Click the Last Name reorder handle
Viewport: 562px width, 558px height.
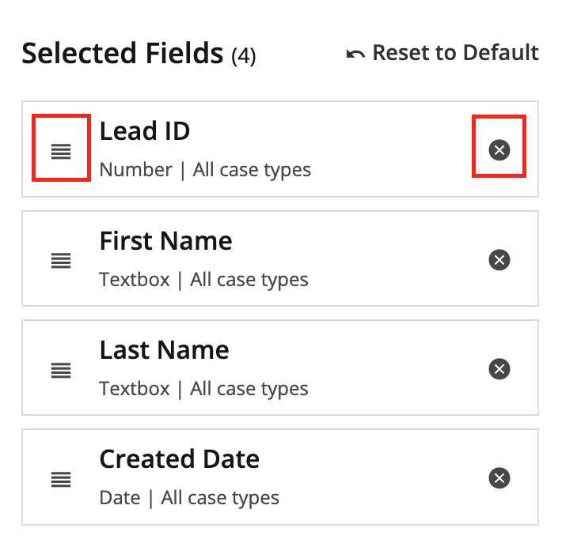61,369
